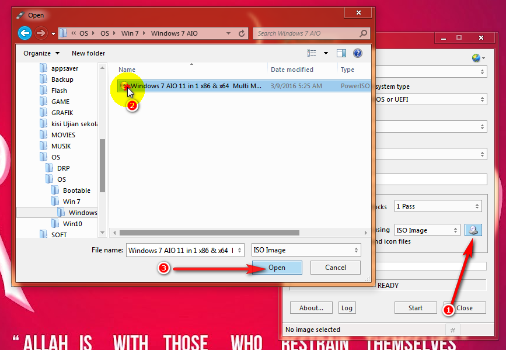Screen dimensions: 506x350
Task: Click the 3/9/2016 5:25 AM date cell
Action: [296, 86]
